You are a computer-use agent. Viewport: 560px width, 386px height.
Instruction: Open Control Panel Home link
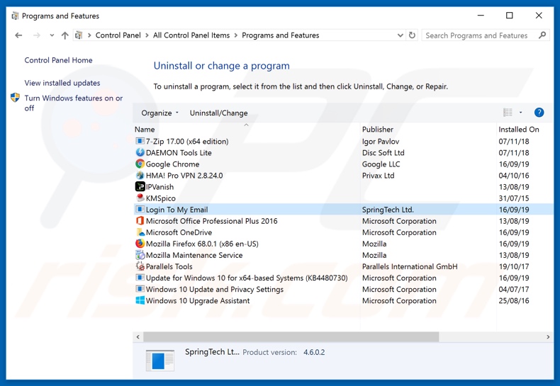(58, 60)
